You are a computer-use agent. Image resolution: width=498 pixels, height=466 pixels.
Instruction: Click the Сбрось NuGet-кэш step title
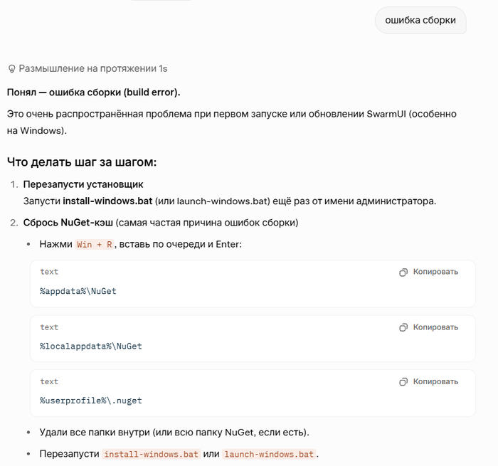click(68, 223)
